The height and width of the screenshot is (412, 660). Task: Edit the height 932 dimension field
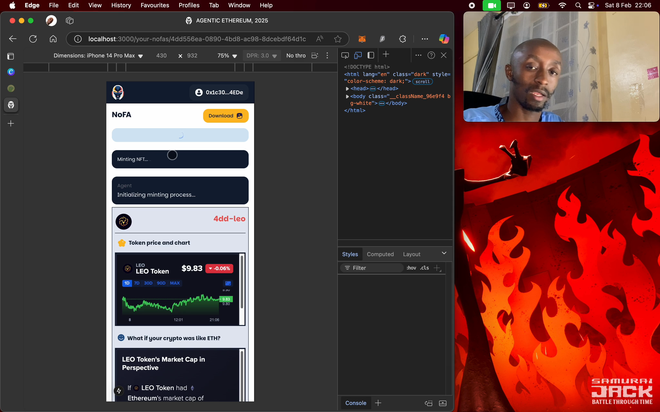(x=192, y=56)
